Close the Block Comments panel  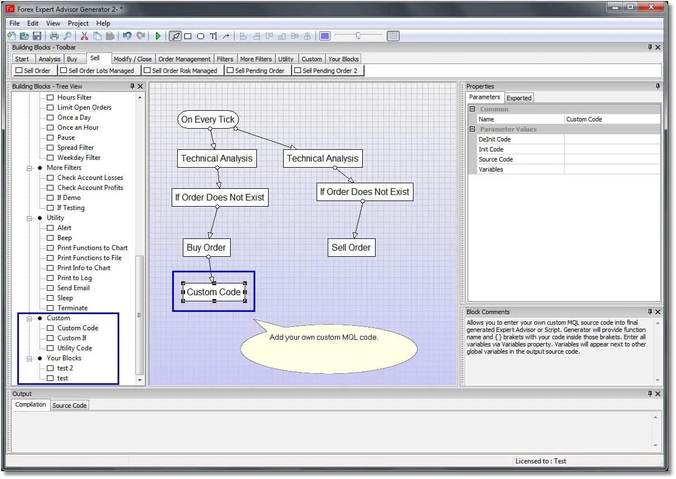pos(658,312)
